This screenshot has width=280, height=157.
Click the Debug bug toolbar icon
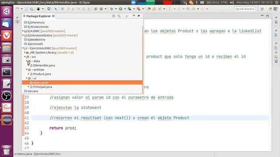point(112,9)
